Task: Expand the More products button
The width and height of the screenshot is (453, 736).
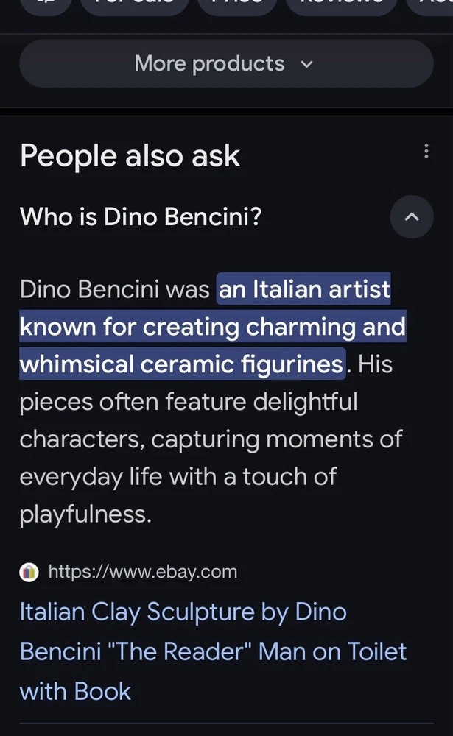Action: click(x=225, y=64)
